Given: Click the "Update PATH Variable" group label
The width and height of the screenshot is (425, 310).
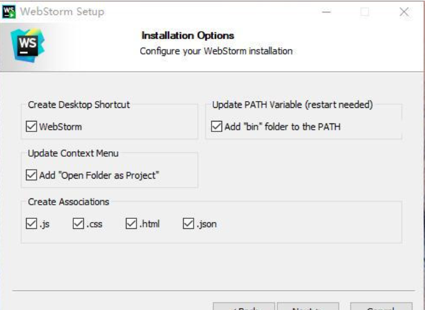Looking at the screenshot, I should [x=292, y=105].
